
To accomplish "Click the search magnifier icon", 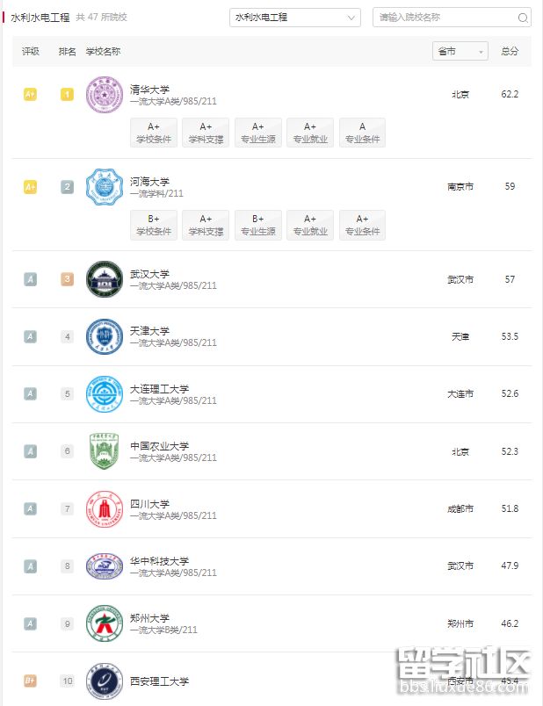I will pos(524,18).
